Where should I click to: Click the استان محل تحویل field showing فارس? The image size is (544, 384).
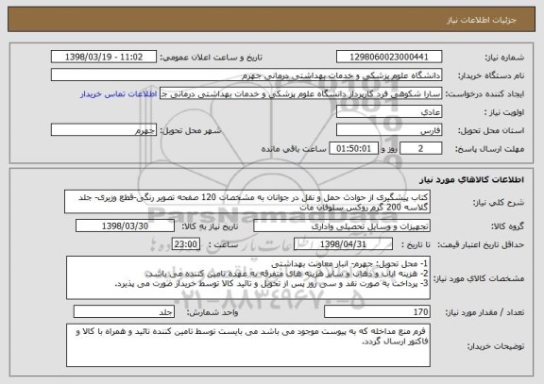pos(389,130)
